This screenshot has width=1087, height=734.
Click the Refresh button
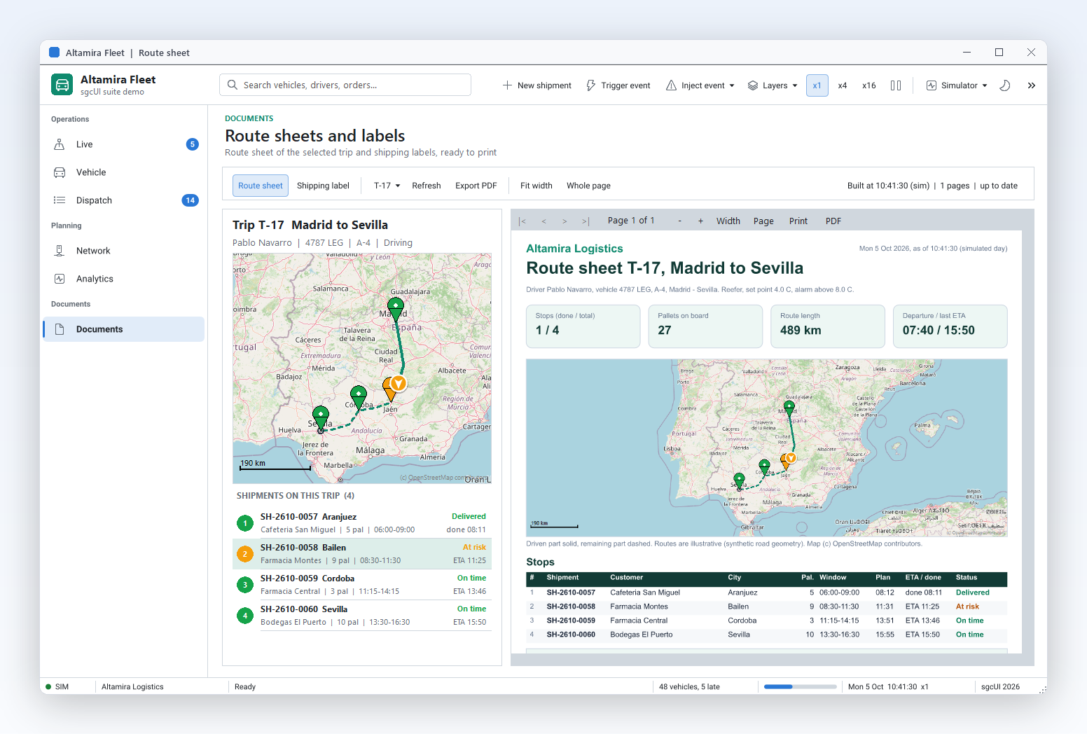427,186
